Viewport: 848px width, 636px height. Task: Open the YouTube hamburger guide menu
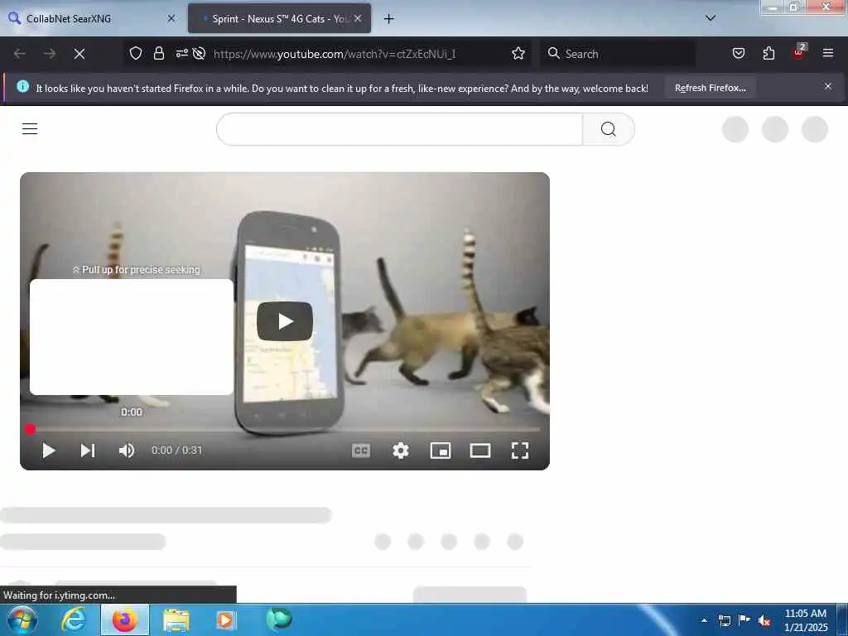pyautogui.click(x=30, y=128)
